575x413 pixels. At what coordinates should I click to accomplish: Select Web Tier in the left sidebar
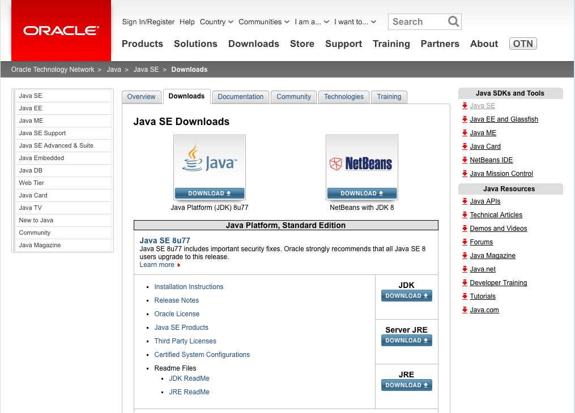point(63,183)
